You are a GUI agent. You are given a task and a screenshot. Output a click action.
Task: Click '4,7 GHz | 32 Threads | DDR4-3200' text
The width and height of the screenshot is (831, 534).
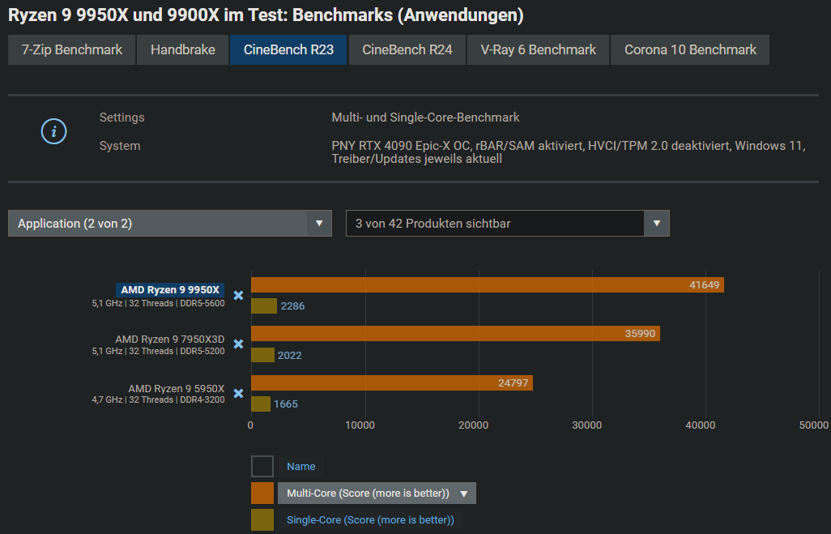158,399
